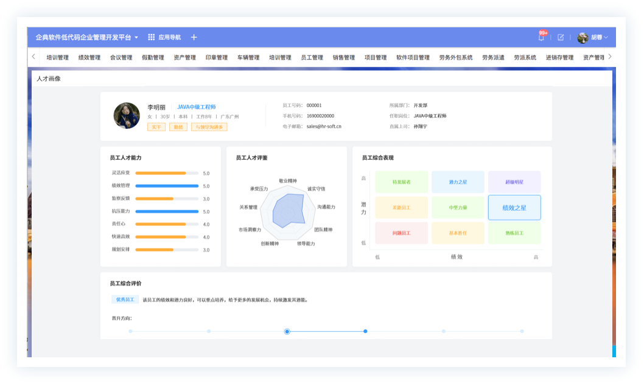Click 李明丽's profile photo
This screenshot has height=384, width=644.
point(127,115)
